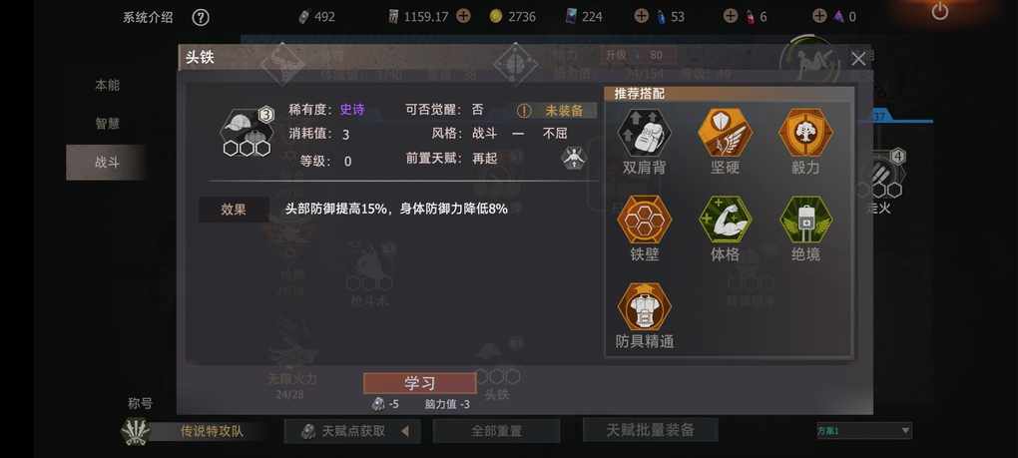
Task: Open the 系统介绍 question mark help icon
Action: click(x=201, y=18)
